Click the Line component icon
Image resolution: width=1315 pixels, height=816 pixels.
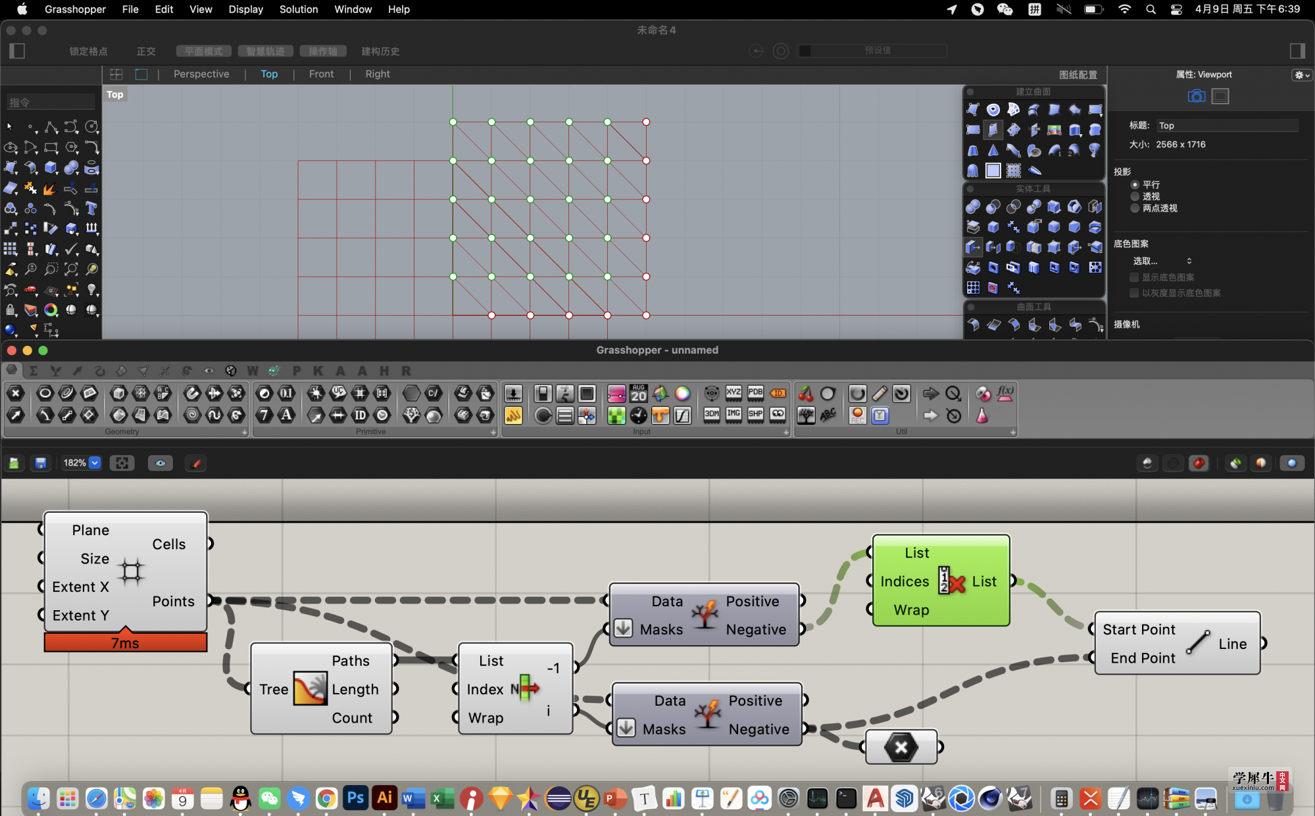pos(1198,642)
